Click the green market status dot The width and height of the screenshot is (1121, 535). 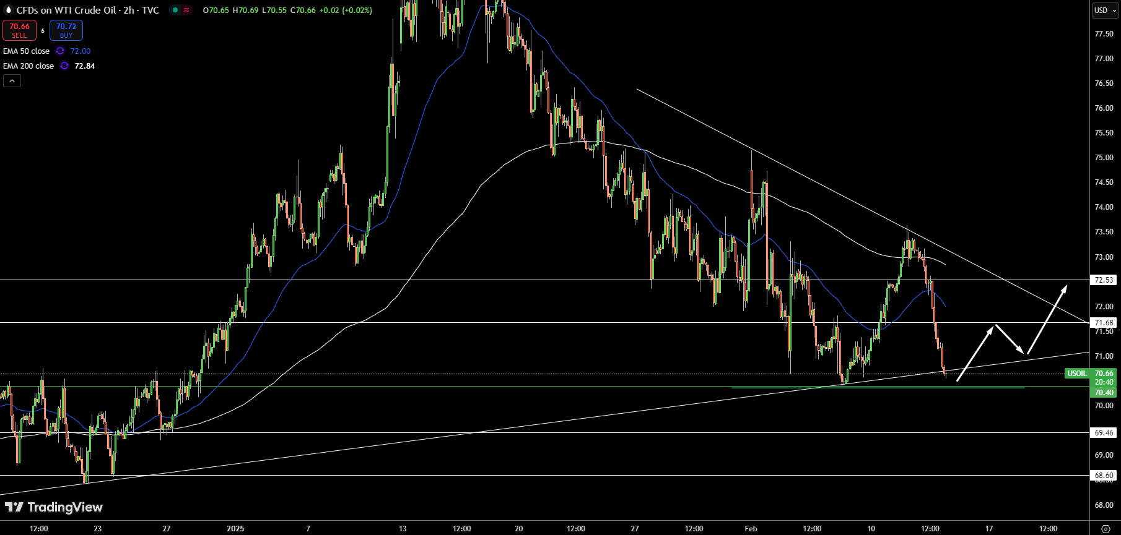(175, 10)
